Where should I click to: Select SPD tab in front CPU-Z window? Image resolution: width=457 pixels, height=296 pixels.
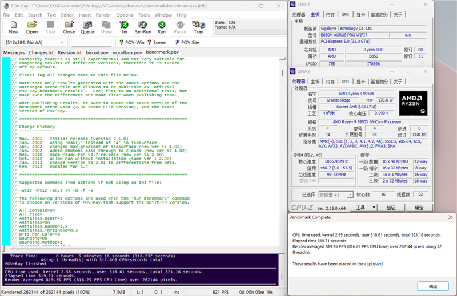346,82
